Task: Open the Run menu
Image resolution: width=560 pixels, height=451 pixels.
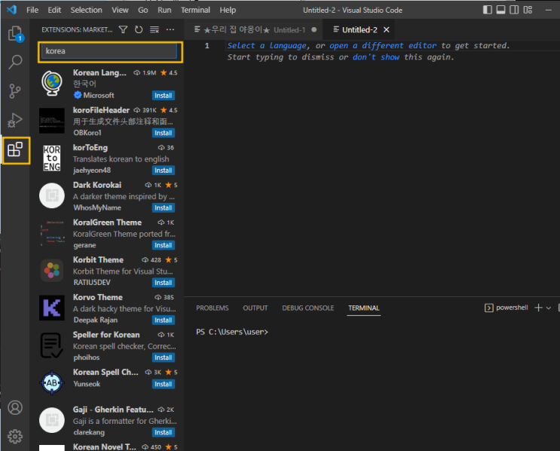Action: point(164,10)
